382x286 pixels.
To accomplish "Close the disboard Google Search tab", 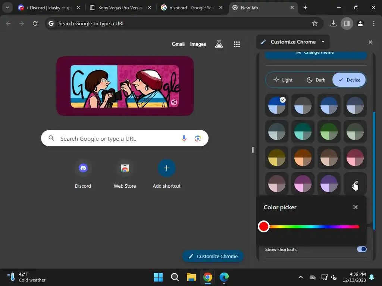I will coord(221,8).
